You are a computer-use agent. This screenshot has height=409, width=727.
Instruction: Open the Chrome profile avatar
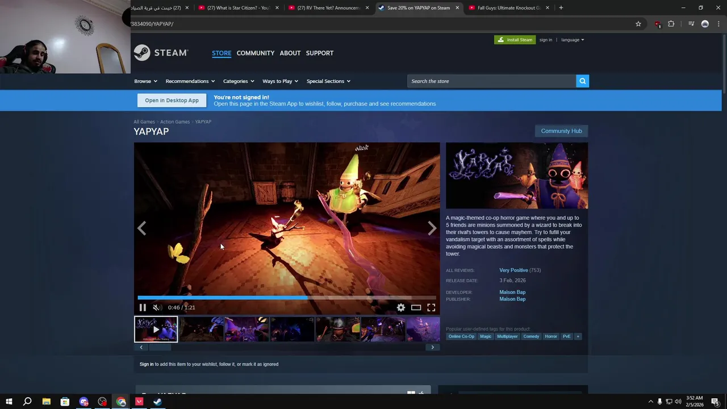[705, 24]
